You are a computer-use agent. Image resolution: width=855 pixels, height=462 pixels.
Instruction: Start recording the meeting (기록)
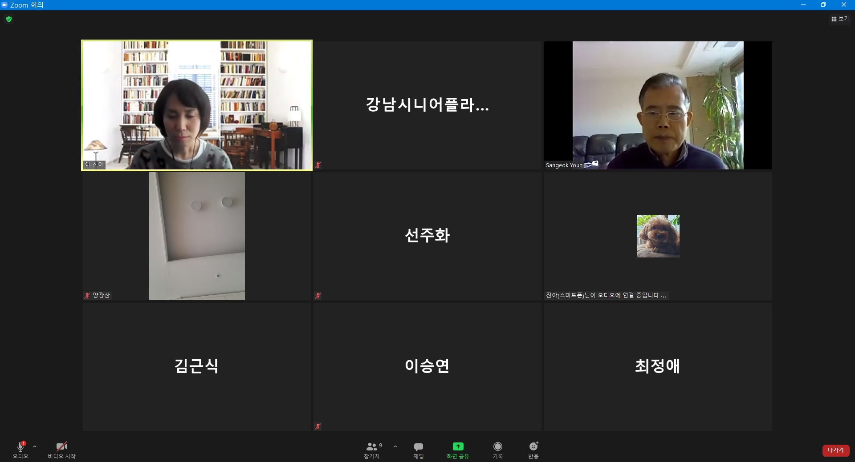(497, 450)
